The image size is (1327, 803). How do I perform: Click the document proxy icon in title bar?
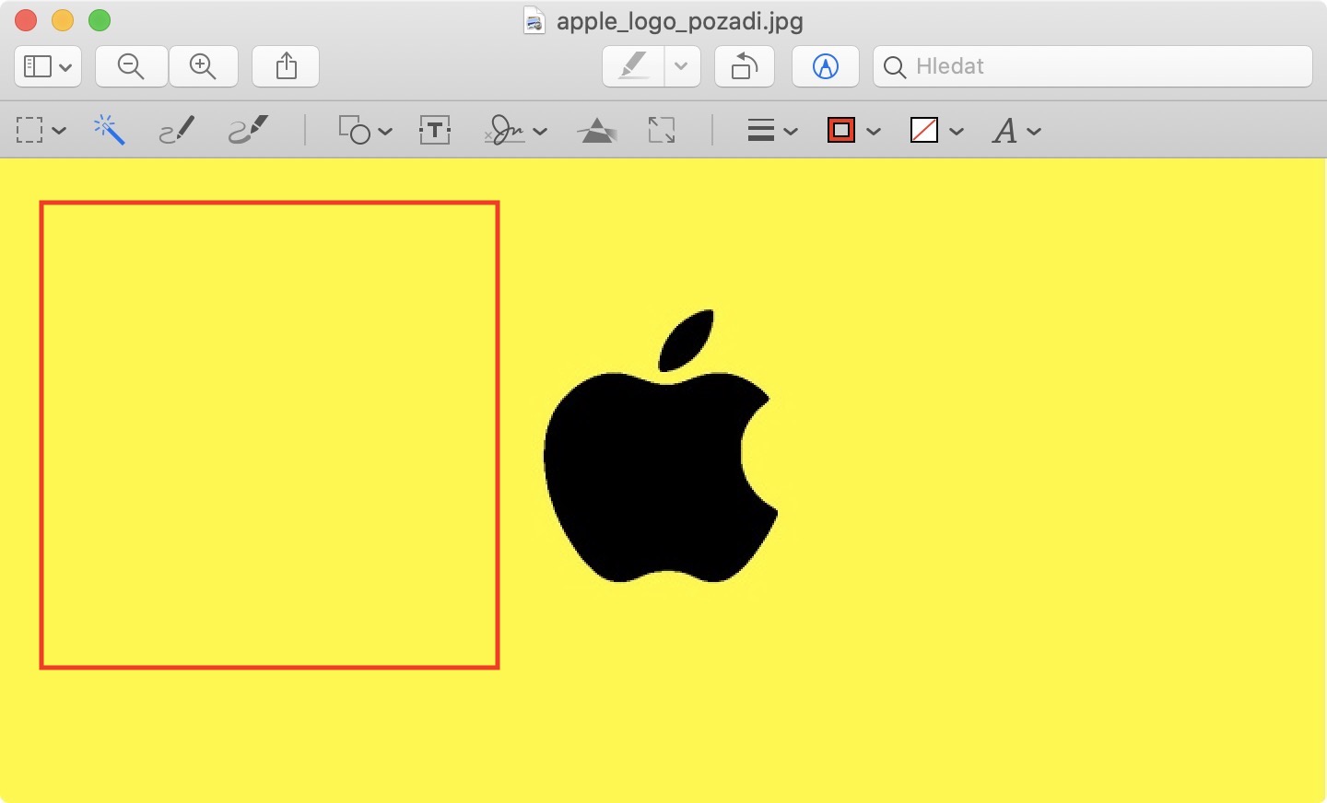(534, 21)
